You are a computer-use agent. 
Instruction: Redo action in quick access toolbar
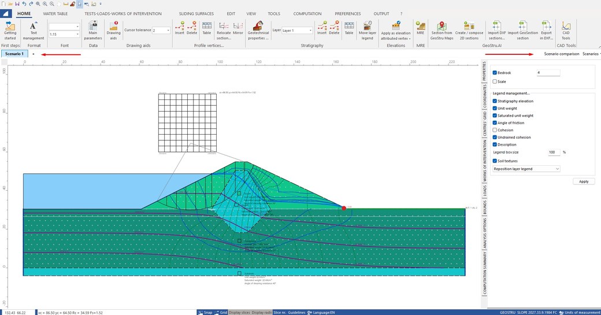coord(31,4)
